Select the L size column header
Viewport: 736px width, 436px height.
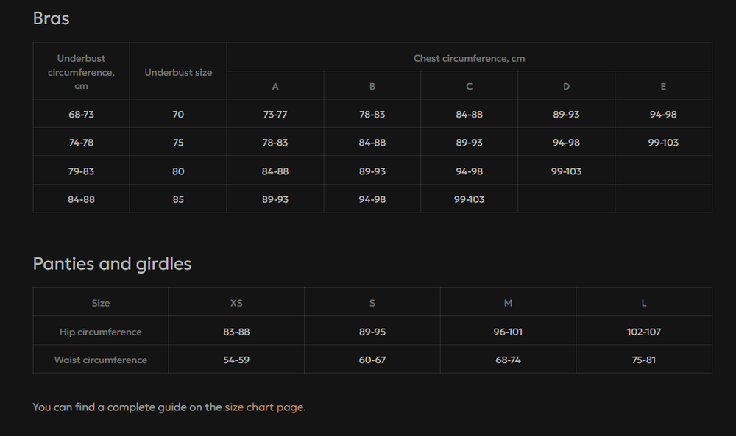(644, 303)
